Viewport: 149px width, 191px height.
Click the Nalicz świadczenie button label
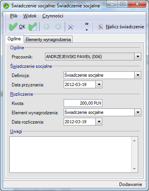[x=125, y=27]
